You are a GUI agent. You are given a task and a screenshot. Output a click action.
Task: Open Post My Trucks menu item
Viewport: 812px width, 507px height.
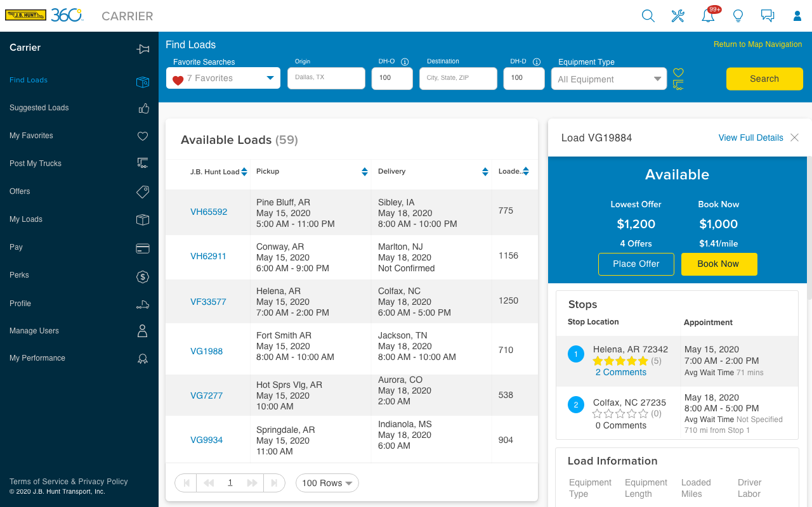pos(36,164)
